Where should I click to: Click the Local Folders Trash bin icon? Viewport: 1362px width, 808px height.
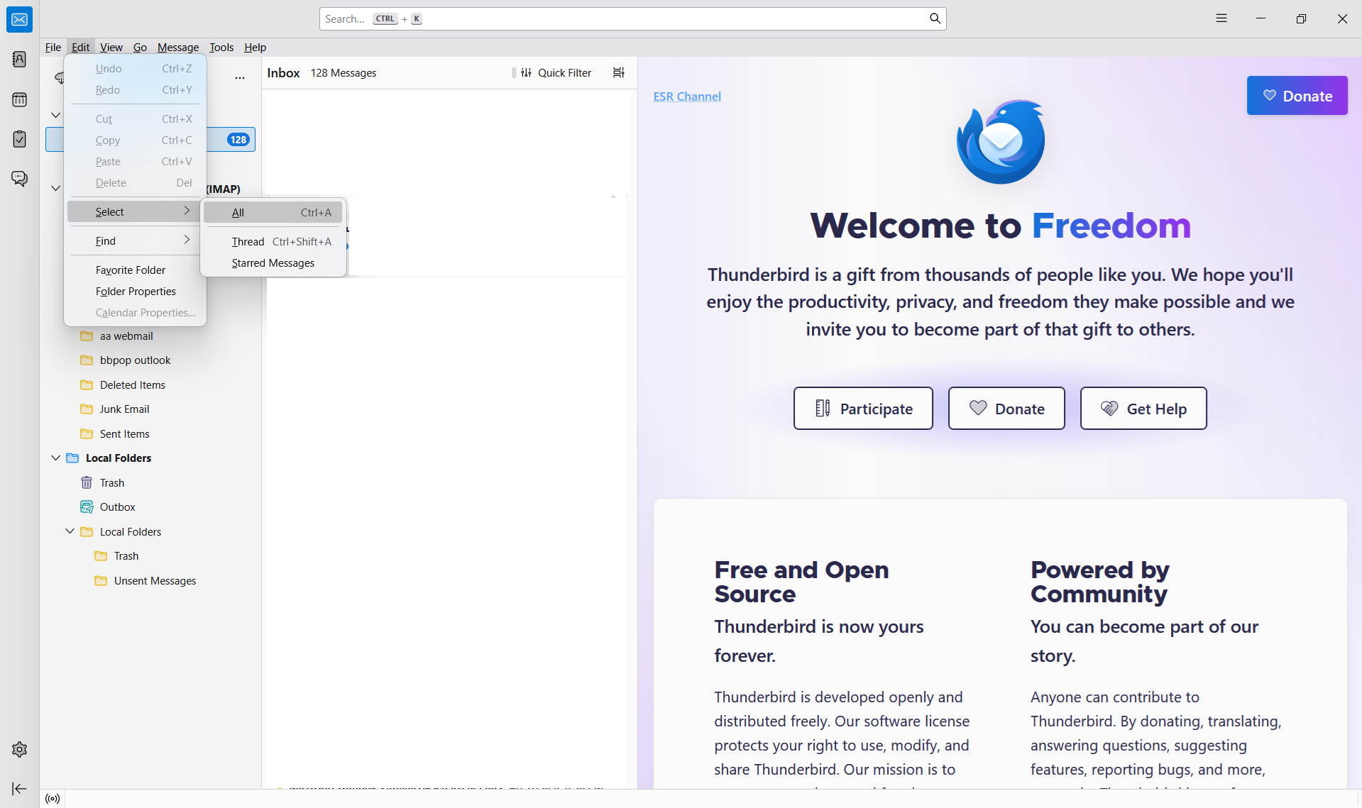87,483
